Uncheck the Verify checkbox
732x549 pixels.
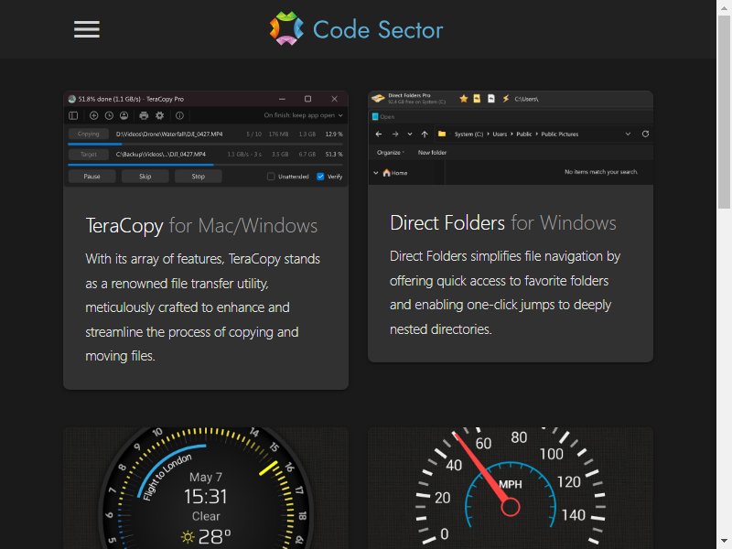tap(320, 177)
